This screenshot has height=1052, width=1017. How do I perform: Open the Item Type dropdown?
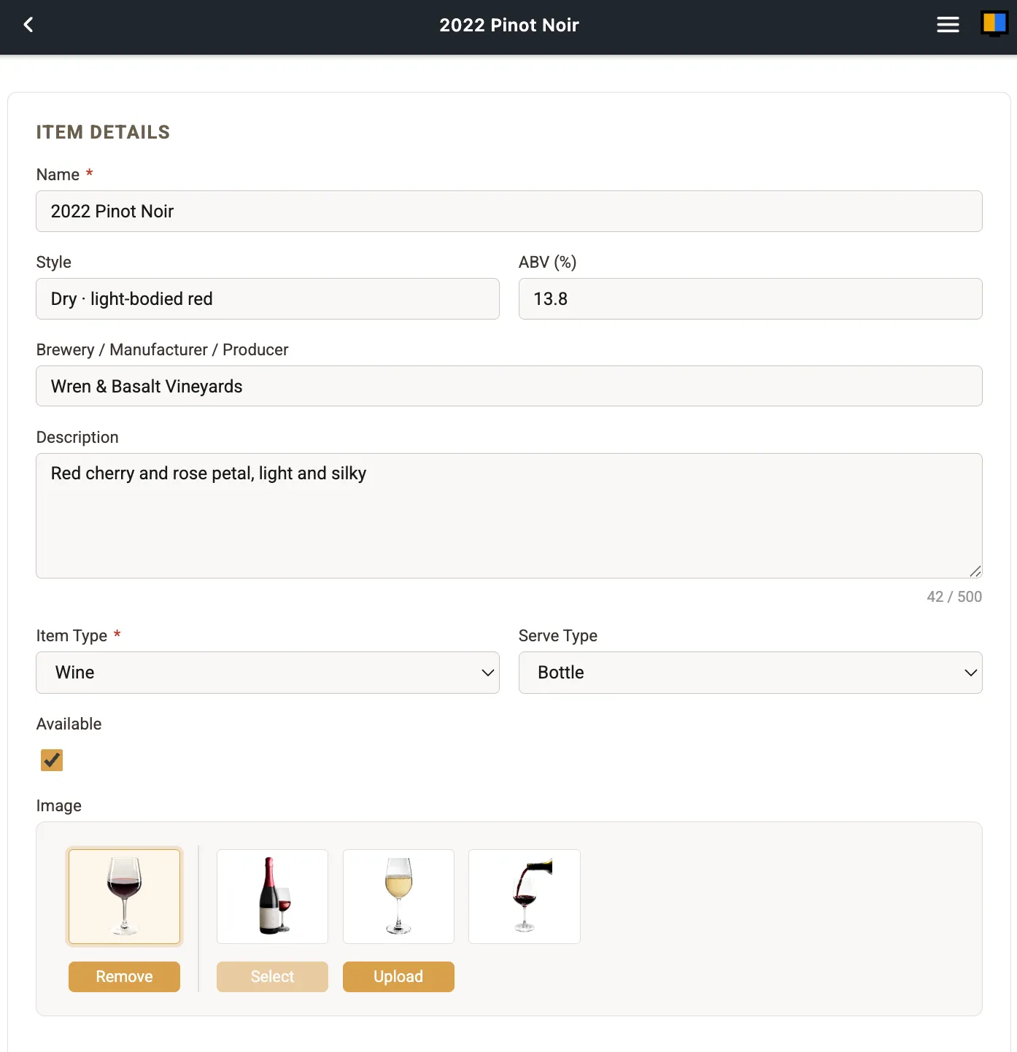point(268,673)
